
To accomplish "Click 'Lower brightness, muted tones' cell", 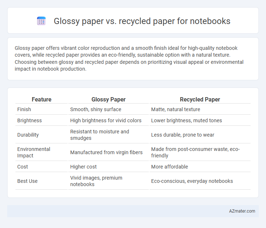I will (x=200, y=120).
